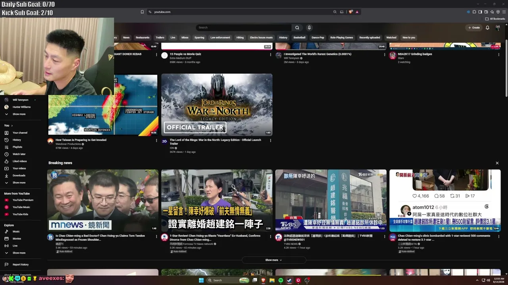This screenshot has height=285, width=508.
Task: Select the Electro house music chip
Action: [261, 38]
